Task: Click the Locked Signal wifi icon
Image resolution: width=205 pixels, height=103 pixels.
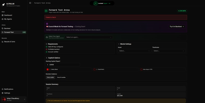Action: [96, 3]
